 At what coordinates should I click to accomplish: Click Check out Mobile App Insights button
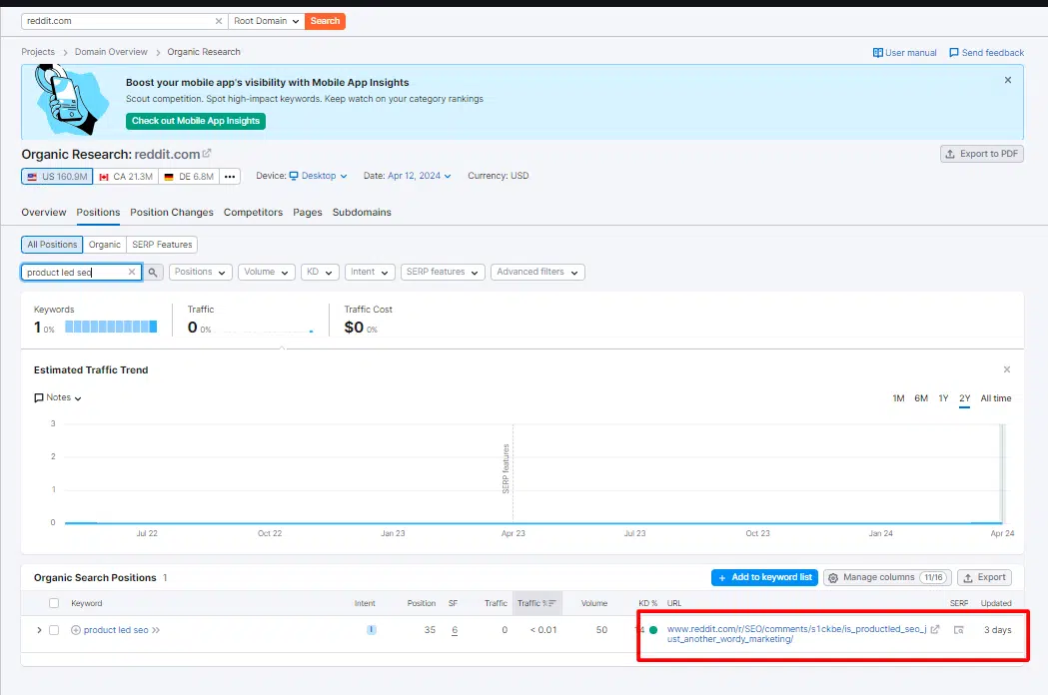196,121
